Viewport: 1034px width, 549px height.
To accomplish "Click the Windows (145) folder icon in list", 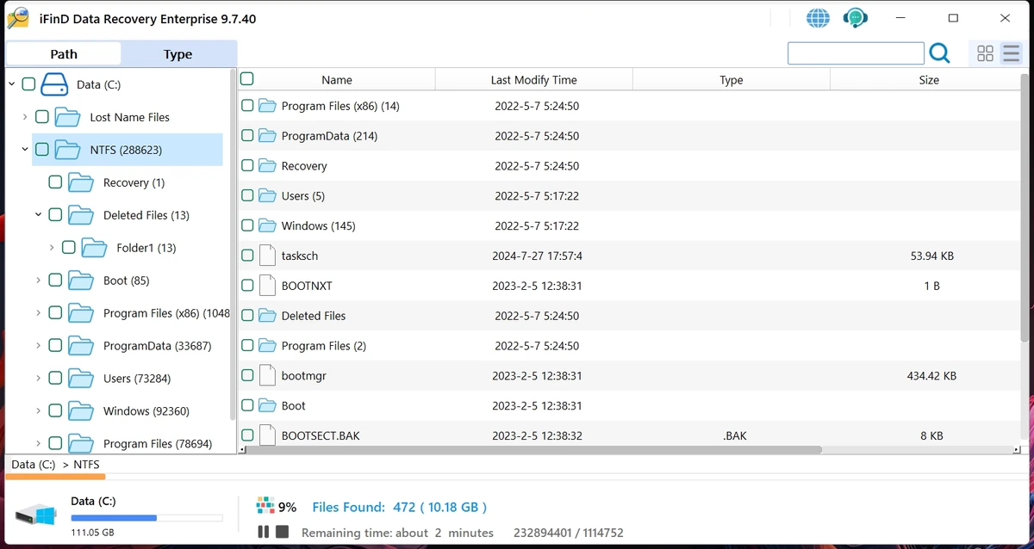I will pyautogui.click(x=267, y=225).
